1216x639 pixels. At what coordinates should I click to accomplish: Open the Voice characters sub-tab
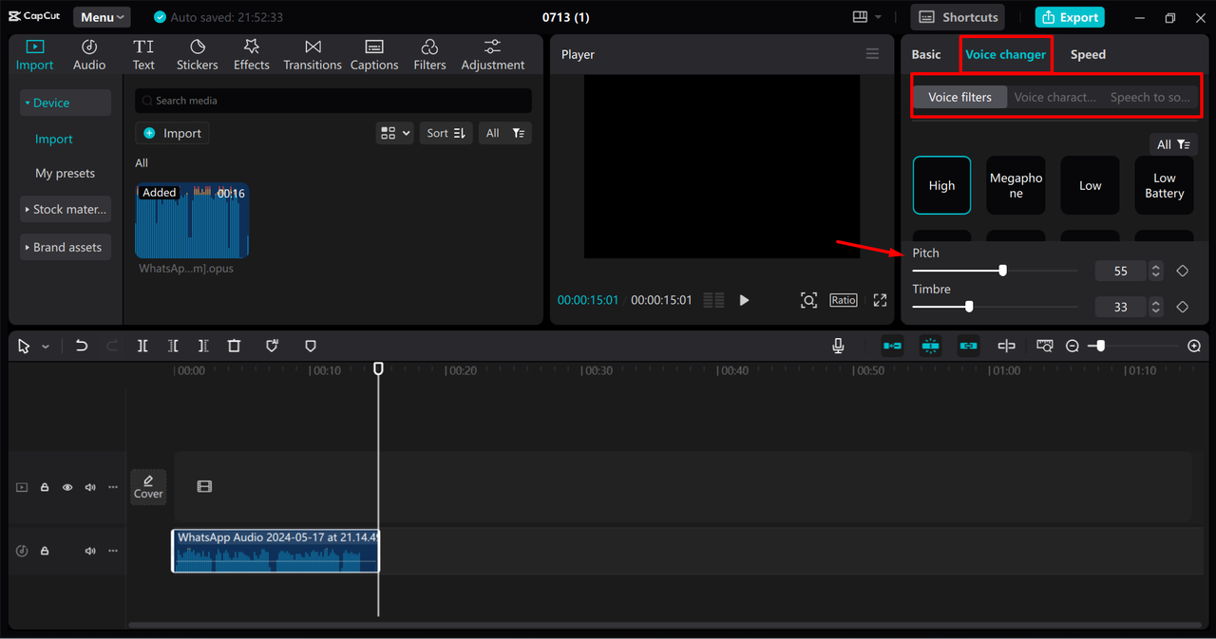coord(1054,97)
